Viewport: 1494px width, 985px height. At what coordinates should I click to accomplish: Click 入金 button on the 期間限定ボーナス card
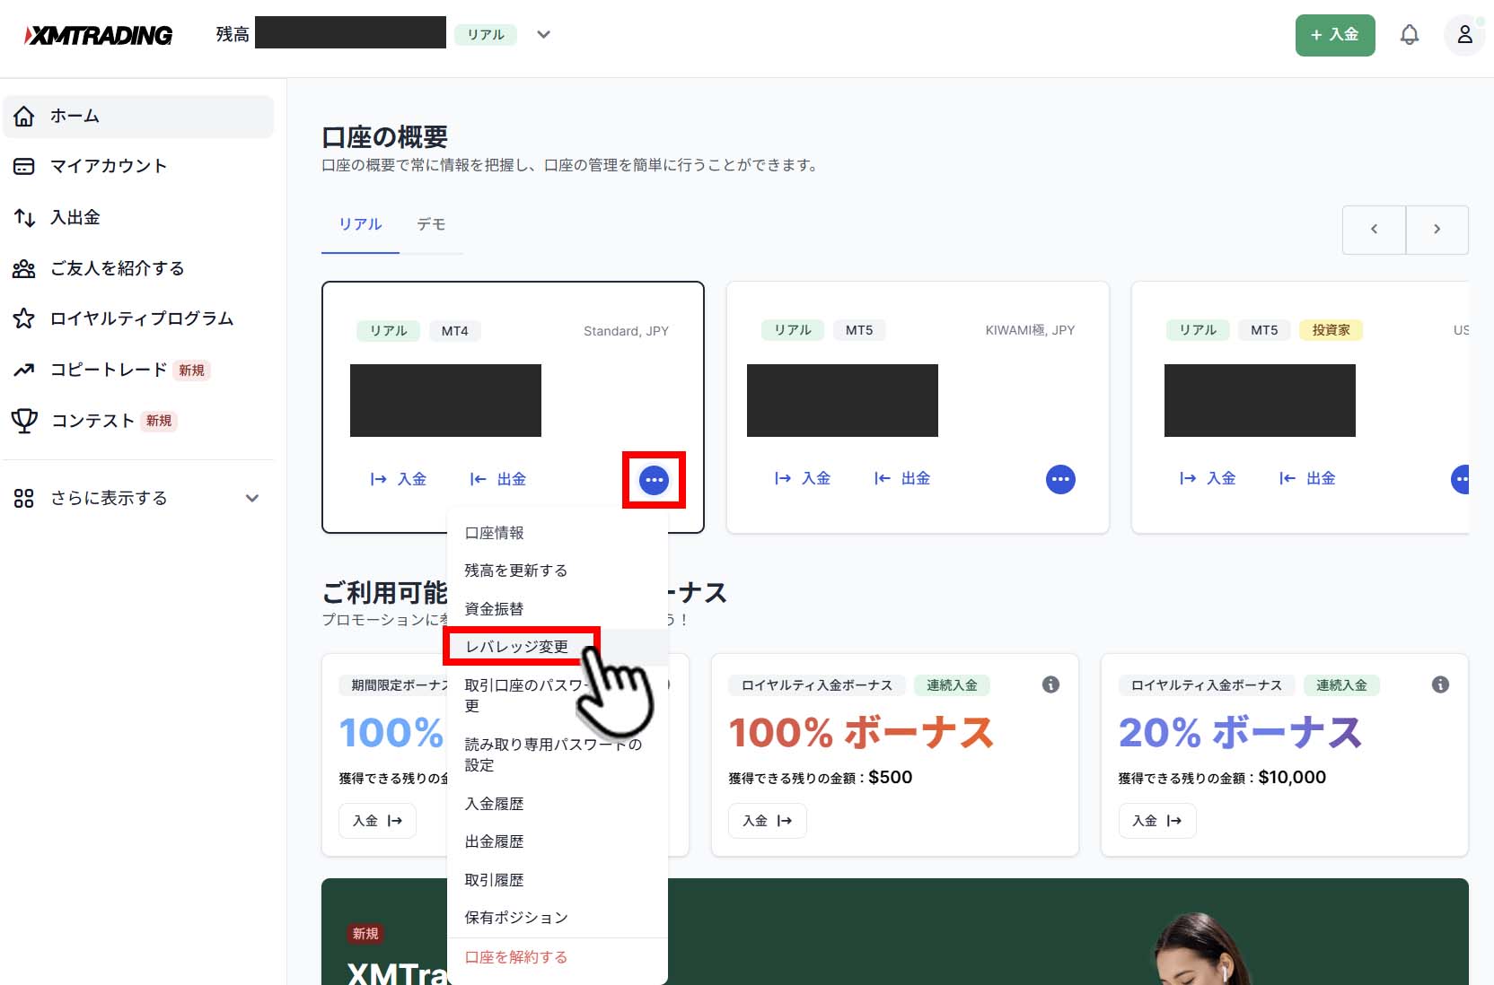(x=377, y=821)
